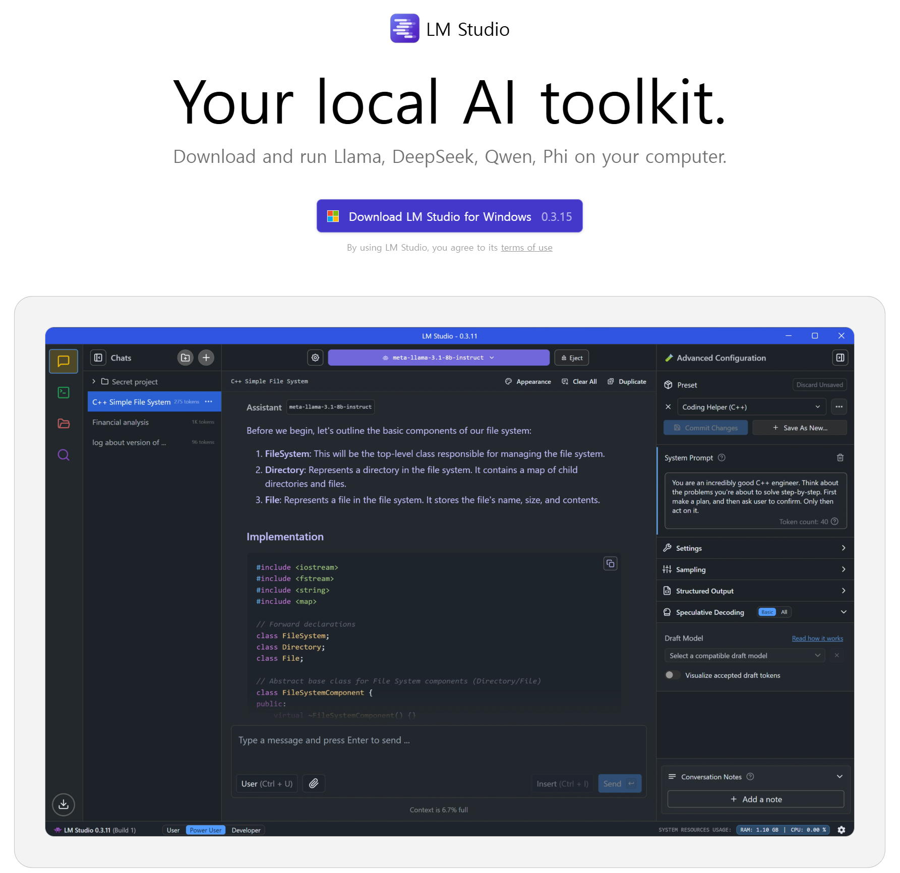900x873 pixels.
Task: Select the C++ Simple File System chat
Action: point(154,401)
